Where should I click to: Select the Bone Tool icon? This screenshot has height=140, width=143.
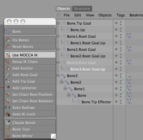point(8,129)
